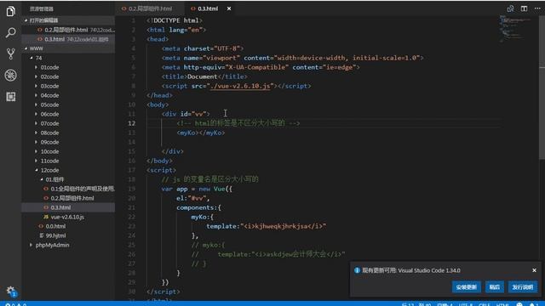Click the editor vertical scrollbar
The height and width of the screenshot is (306, 545).
click(542, 87)
